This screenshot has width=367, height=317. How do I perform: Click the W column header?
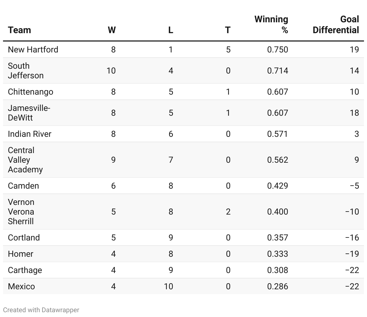tap(112, 30)
